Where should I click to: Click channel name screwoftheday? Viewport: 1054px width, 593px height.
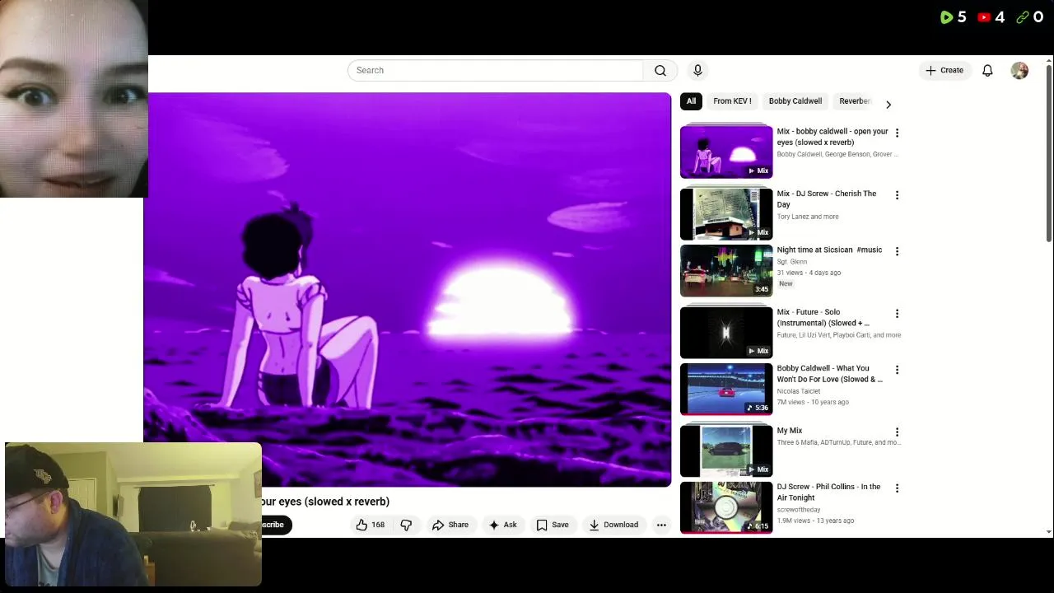click(x=799, y=510)
